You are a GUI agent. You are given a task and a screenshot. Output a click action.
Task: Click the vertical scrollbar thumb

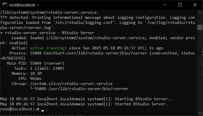tap(200, 27)
